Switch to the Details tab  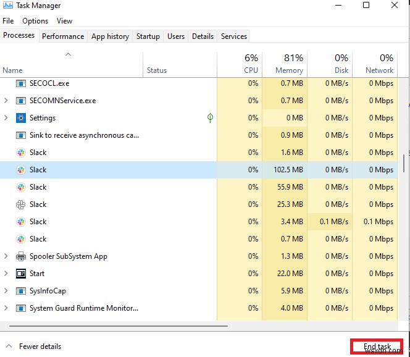tap(203, 36)
